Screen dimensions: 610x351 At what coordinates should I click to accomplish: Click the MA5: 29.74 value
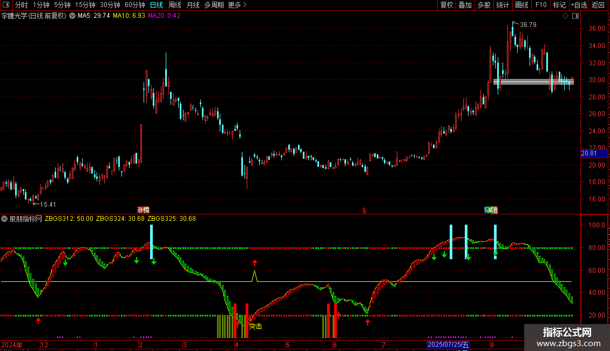(x=94, y=16)
